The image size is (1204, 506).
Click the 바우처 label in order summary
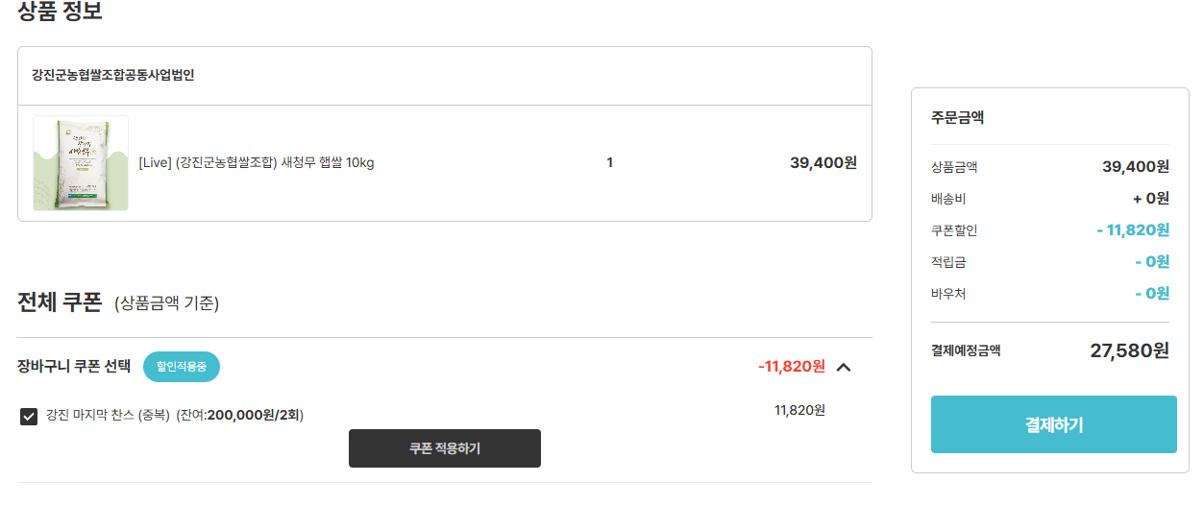tap(948, 294)
